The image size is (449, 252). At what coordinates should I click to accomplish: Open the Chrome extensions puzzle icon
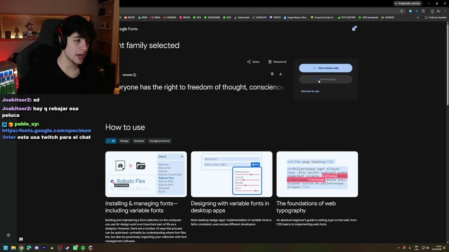pyautogui.click(x=423, y=11)
